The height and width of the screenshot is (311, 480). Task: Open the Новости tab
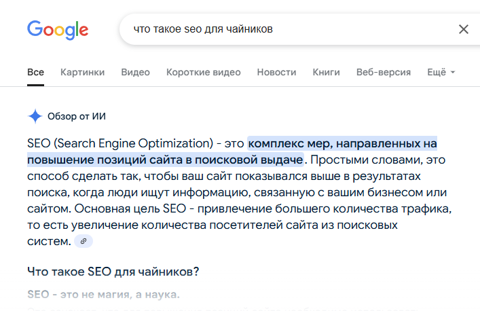pyautogui.click(x=276, y=72)
